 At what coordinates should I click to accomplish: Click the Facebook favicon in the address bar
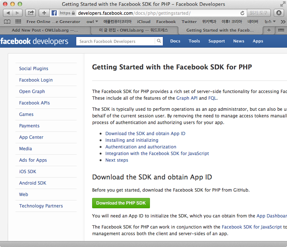[54, 13]
